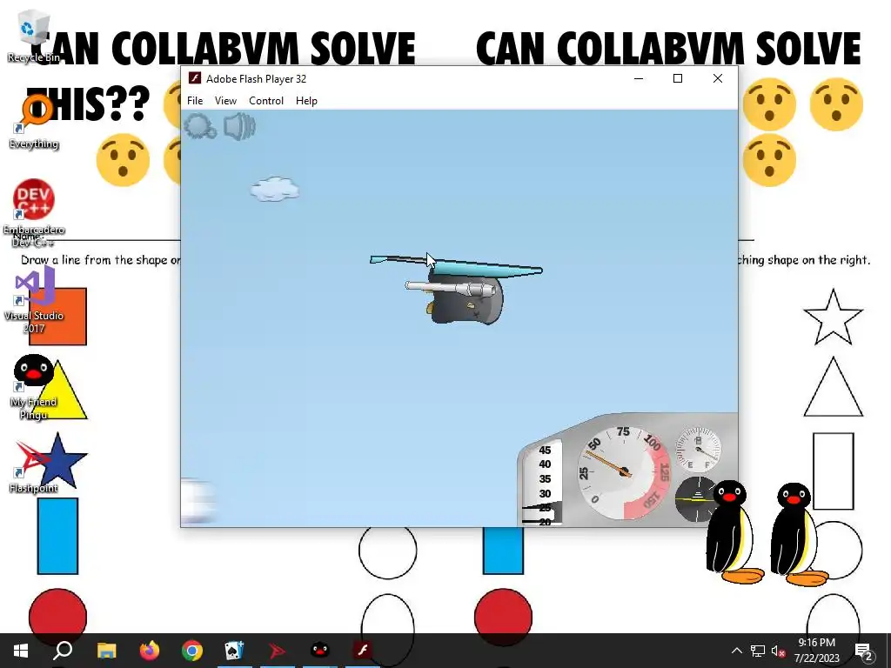Select the Everything search desktop shortcut

[34, 122]
